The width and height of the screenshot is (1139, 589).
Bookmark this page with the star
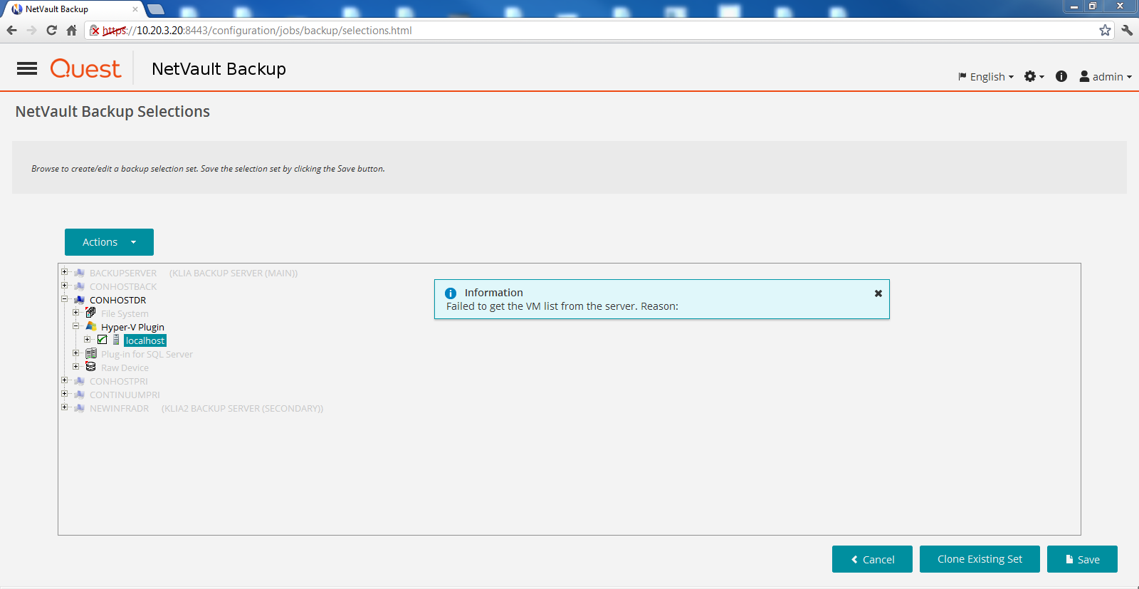[1105, 30]
